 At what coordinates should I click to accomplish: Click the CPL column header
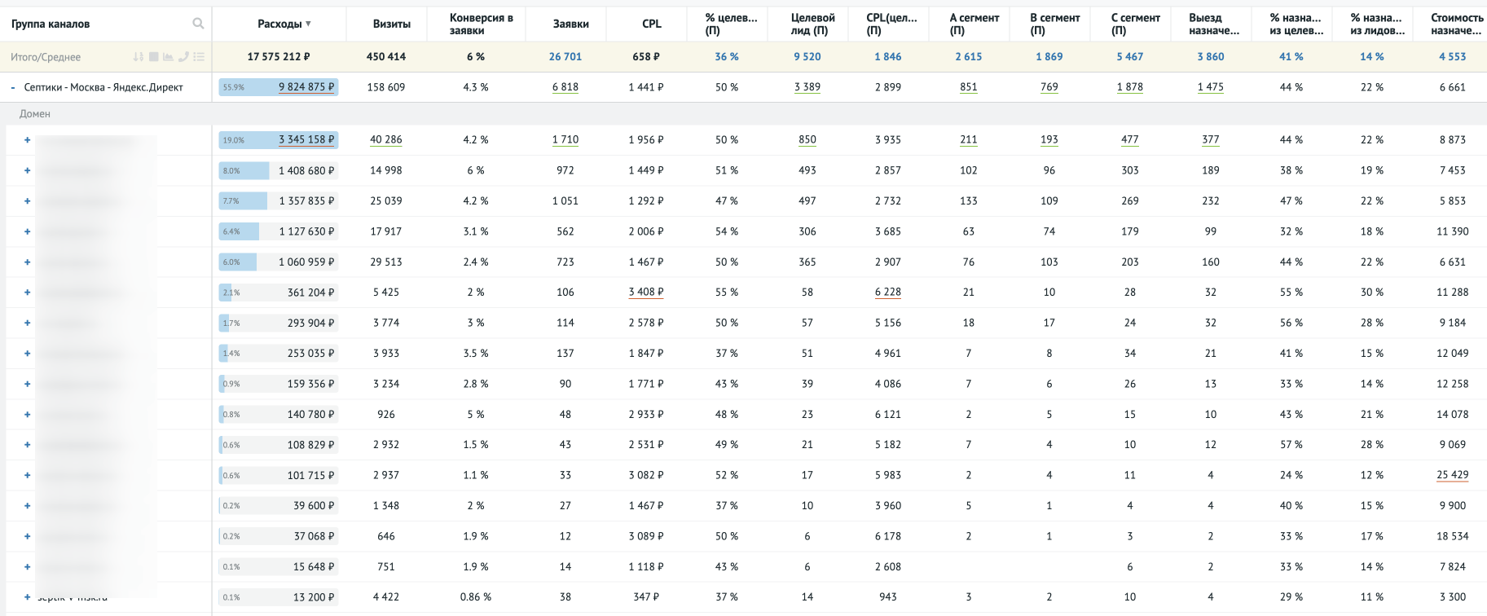click(x=651, y=24)
